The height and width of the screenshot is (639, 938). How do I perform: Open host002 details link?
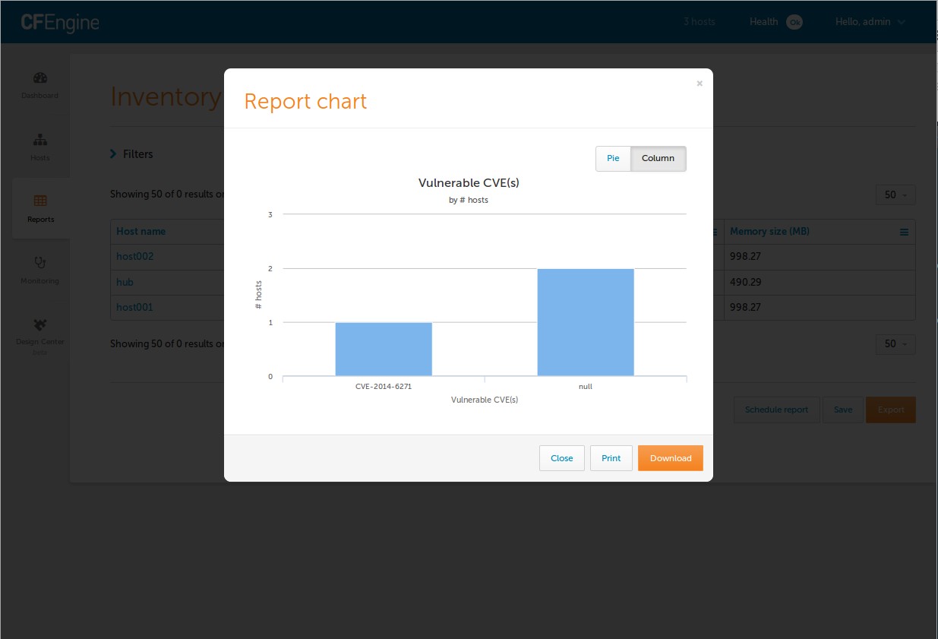pos(134,256)
